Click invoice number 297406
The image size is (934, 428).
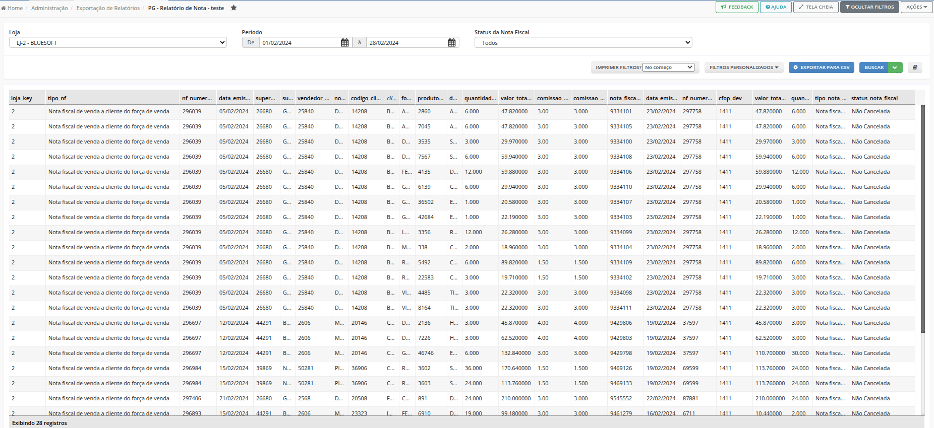[x=192, y=398]
